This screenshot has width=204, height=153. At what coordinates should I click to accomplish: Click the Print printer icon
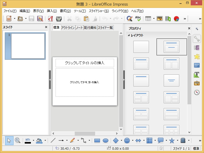tap(59, 19)
